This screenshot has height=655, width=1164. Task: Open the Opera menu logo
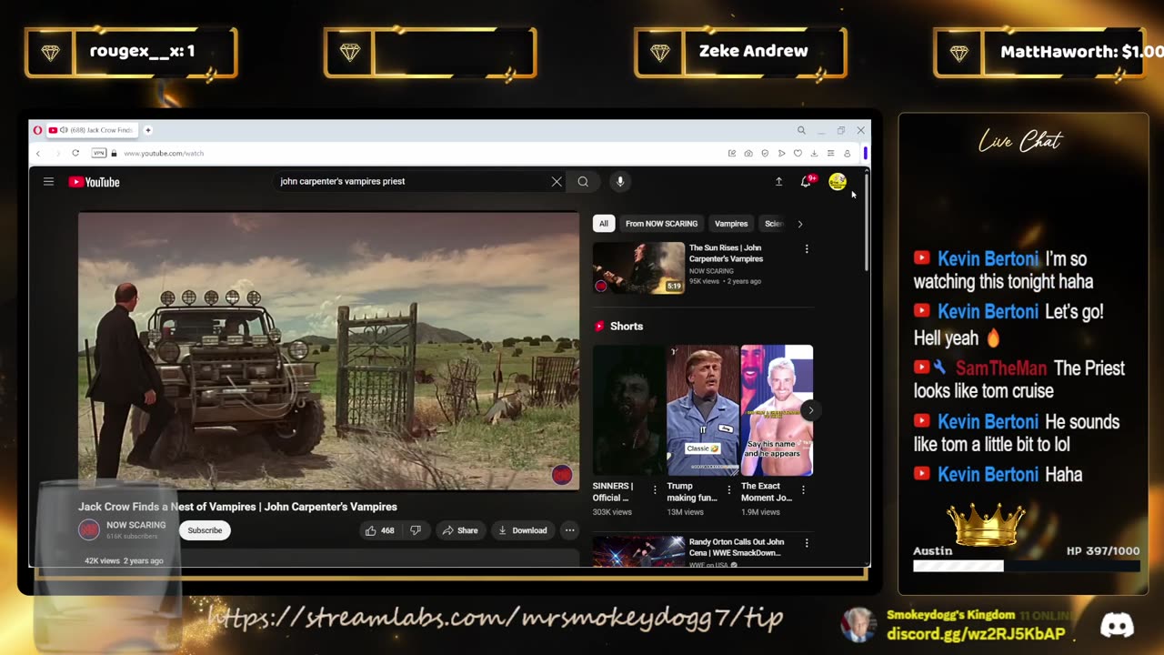(37, 130)
